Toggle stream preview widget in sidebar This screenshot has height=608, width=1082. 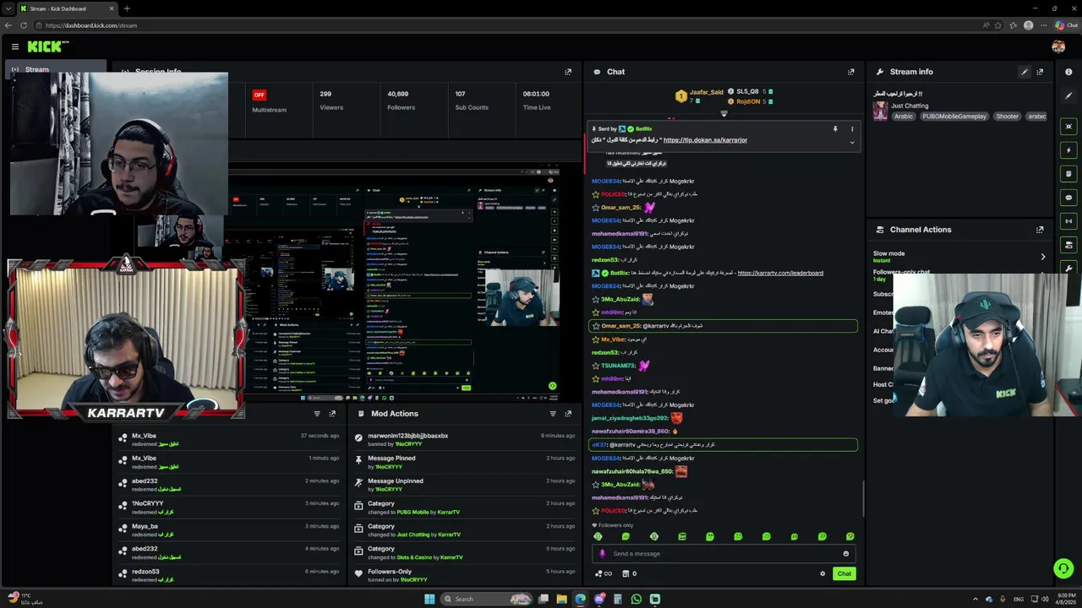1068,127
